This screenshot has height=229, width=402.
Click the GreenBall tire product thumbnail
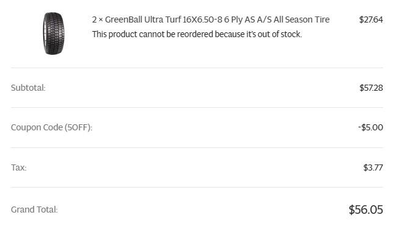(x=53, y=33)
